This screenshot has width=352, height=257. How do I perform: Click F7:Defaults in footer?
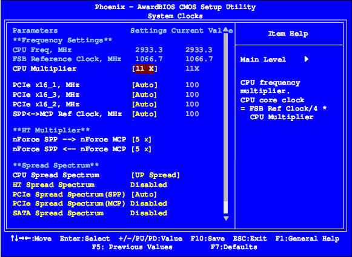click(234, 247)
